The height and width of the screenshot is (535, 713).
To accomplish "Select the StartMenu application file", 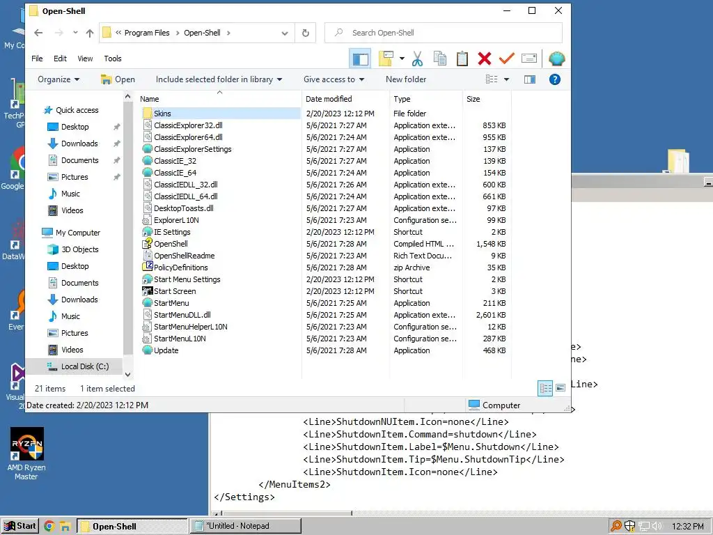I will [171, 303].
